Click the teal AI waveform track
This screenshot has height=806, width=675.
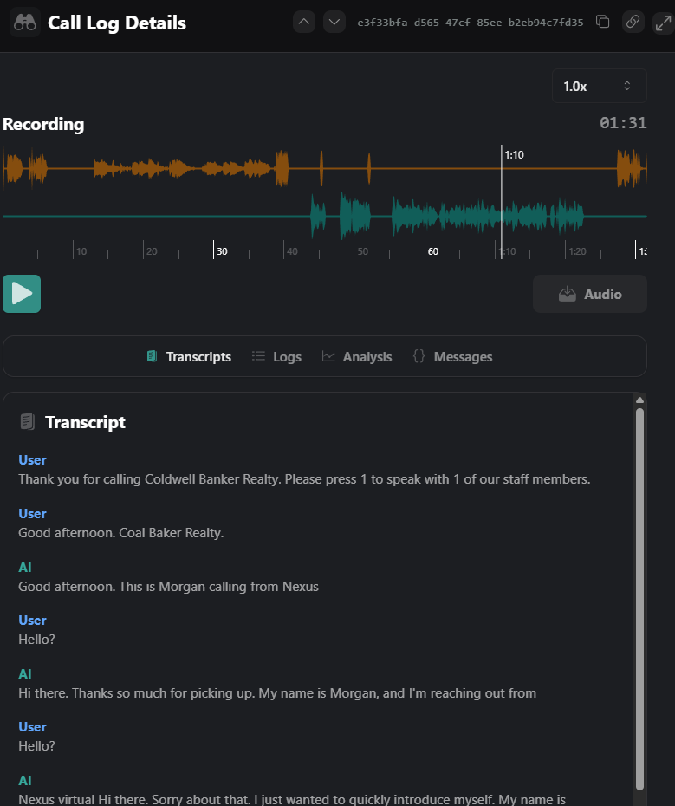[325, 216]
